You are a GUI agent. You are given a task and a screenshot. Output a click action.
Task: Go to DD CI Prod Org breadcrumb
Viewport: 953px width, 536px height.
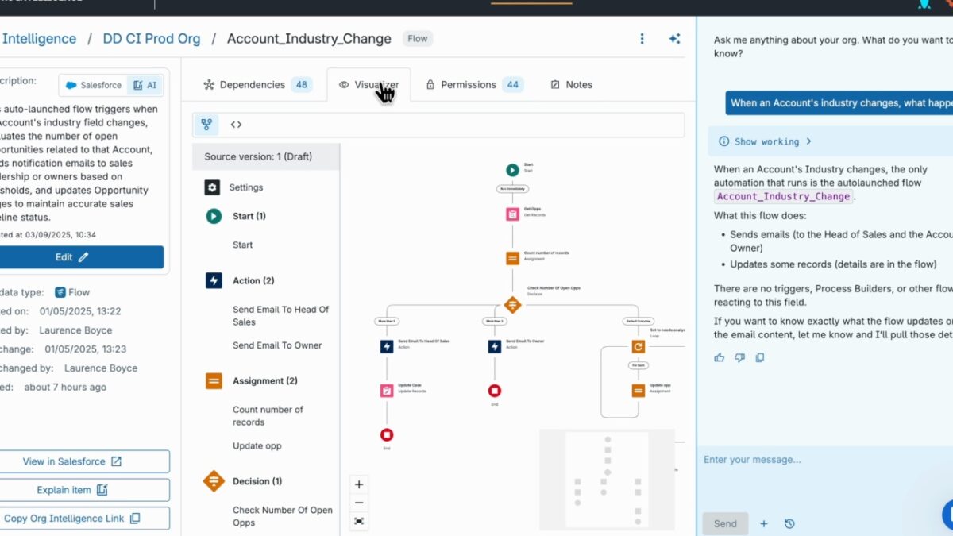point(152,39)
